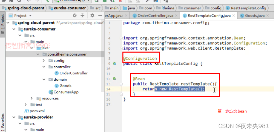
Task: Hide the Project panel with the minus icon
Action: coord(100,15)
